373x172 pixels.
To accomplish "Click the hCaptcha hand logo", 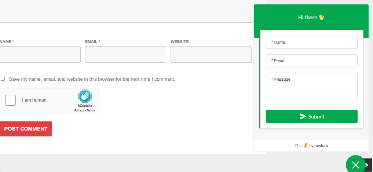I will (x=85, y=96).
